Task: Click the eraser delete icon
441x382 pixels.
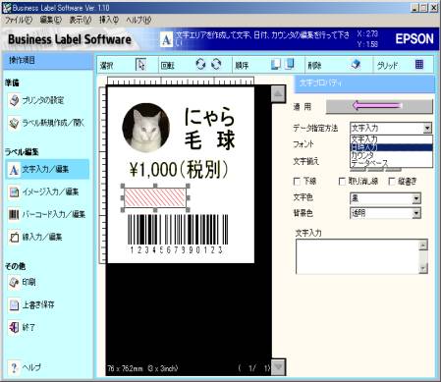Action: (x=356, y=64)
